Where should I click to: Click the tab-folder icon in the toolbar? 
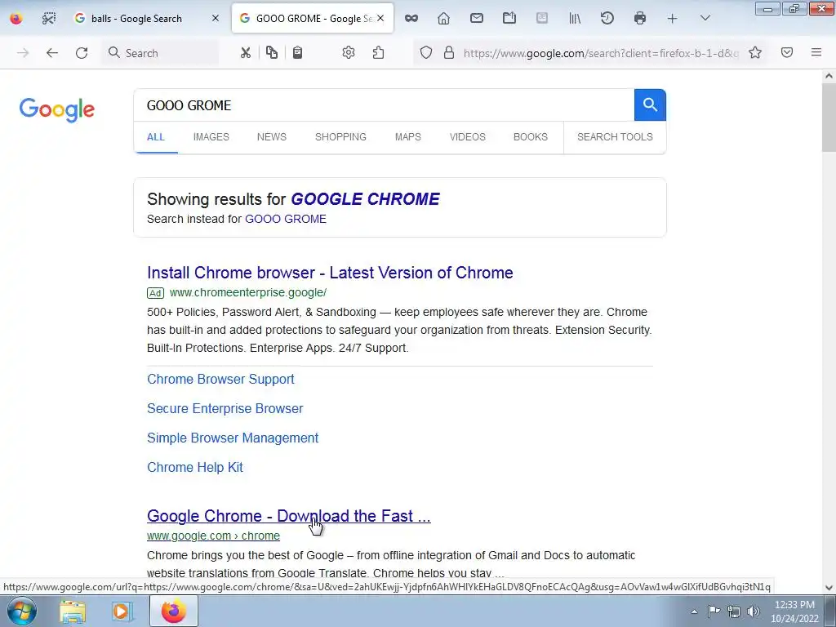coord(509,19)
